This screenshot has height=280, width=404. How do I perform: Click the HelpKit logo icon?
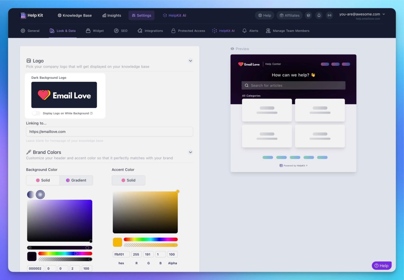click(x=23, y=15)
